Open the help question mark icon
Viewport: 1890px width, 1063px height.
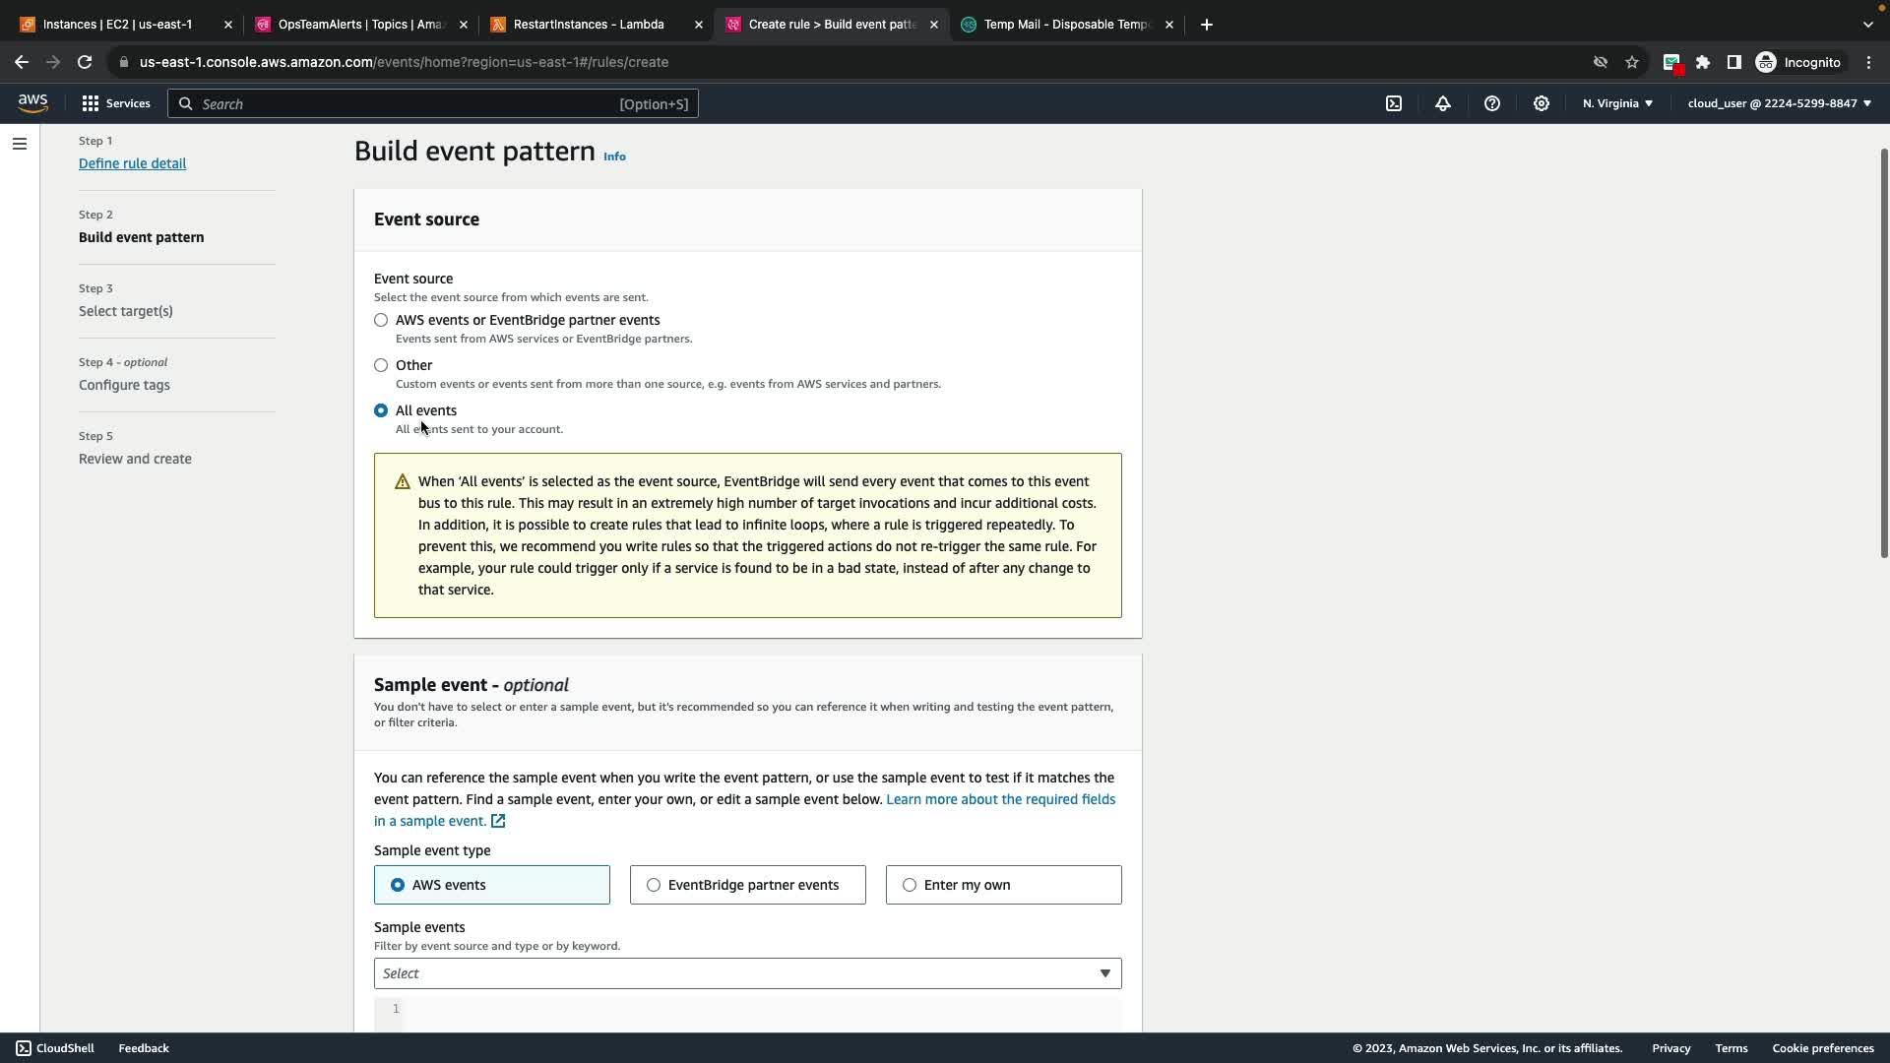tap(1492, 103)
